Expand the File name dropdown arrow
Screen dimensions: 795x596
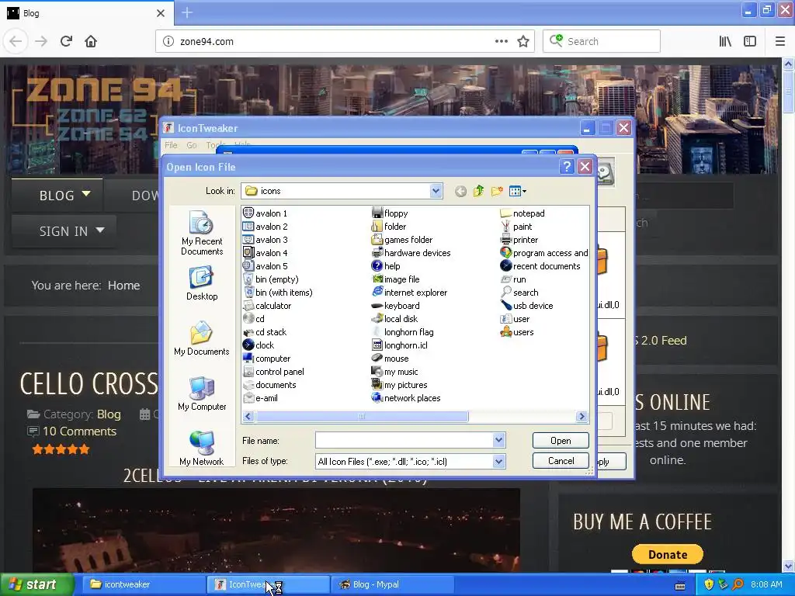[499, 441]
